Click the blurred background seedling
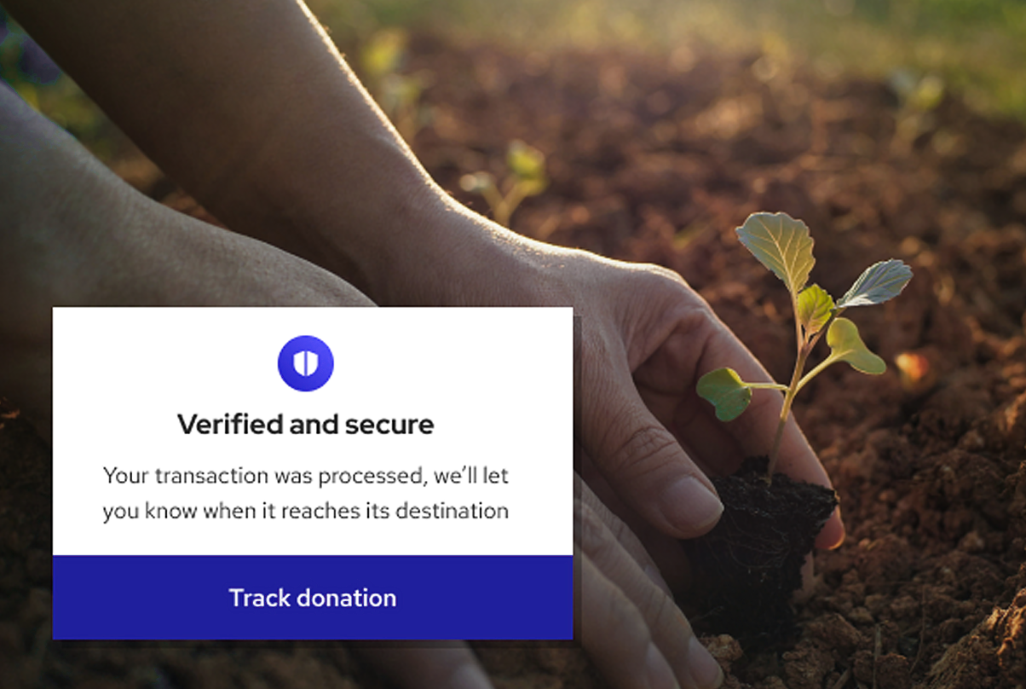1026x689 pixels. [x=508, y=182]
